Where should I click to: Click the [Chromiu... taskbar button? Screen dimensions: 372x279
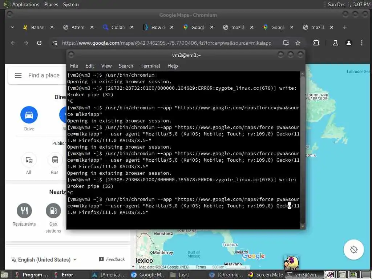pyautogui.click(x=226, y=275)
